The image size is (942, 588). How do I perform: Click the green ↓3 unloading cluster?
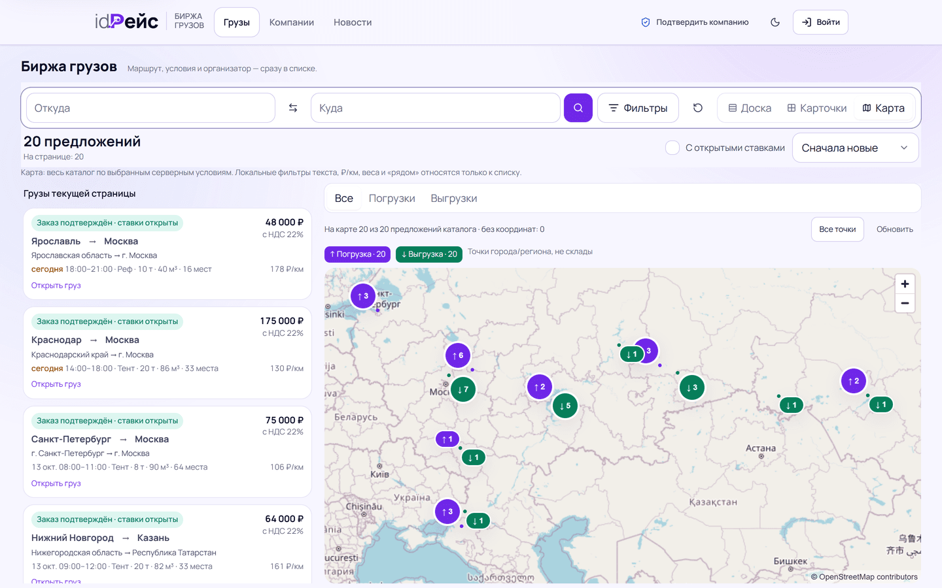pyautogui.click(x=692, y=387)
